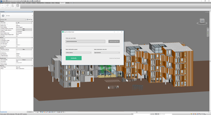Viewport: 211px width, 115px height.
Task: Toggle the Crop View checkbox
Action: (17, 39)
